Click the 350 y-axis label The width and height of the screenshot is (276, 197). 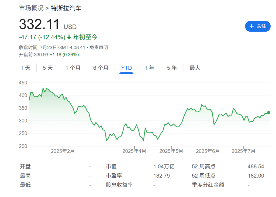coord(23,108)
